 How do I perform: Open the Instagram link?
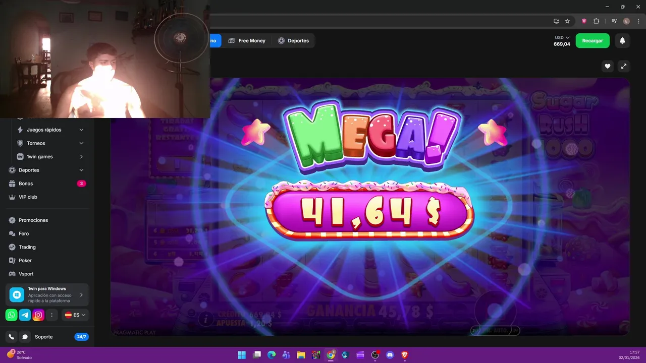point(38,315)
